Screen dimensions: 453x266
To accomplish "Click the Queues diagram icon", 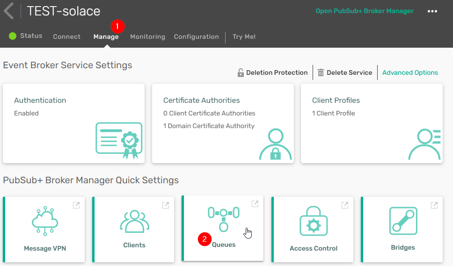I will click(x=224, y=218).
